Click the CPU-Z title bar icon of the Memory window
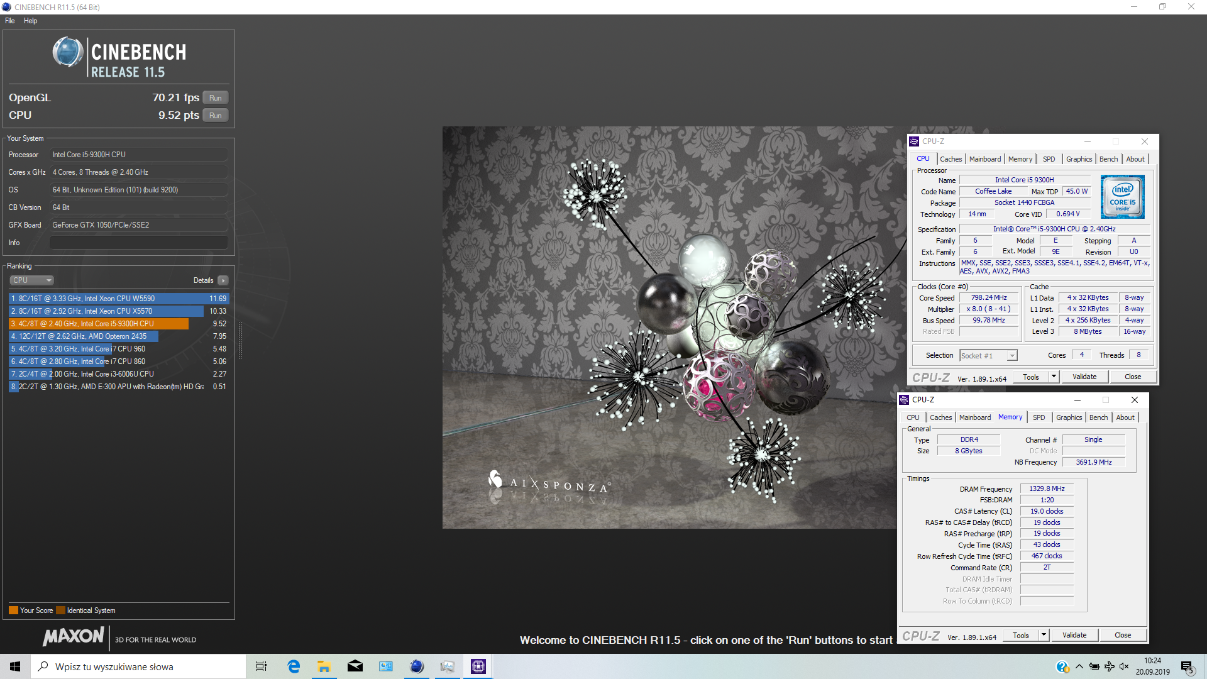This screenshot has height=679, width=1207. 904,400
